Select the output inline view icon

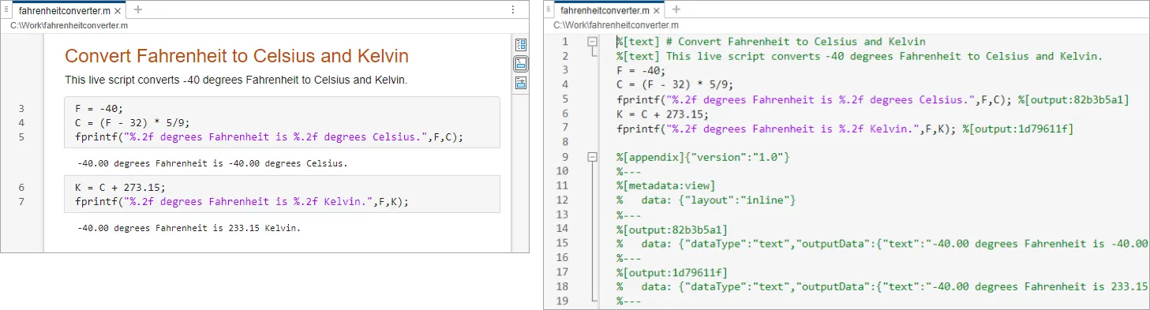tap(521, 64)
